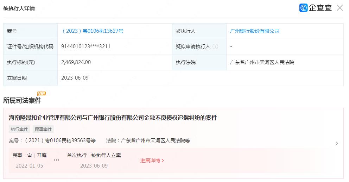Click the 证件号 value 9144010123****3211
Image resolution: width=349 pixels, height=182 pixels.
point(86,46)
